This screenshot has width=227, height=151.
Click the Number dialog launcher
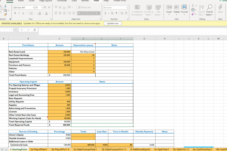pos(128,19)
